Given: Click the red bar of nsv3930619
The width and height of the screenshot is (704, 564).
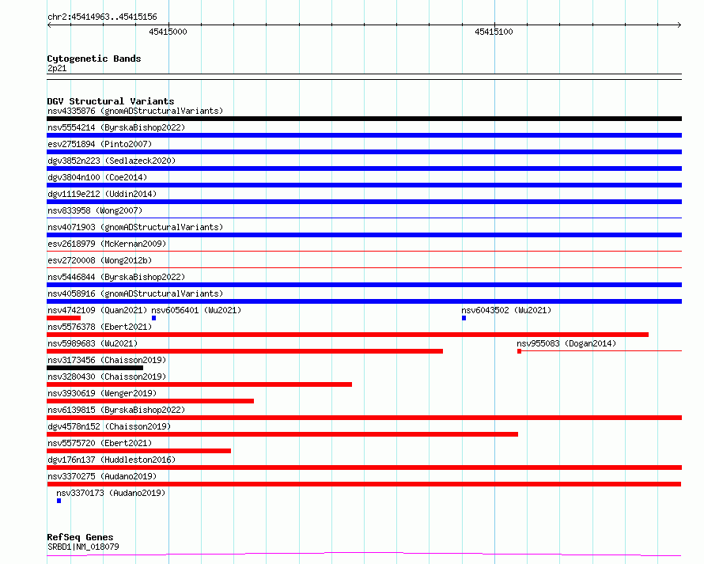Looking at the screenshot, I should pos(150,401).
